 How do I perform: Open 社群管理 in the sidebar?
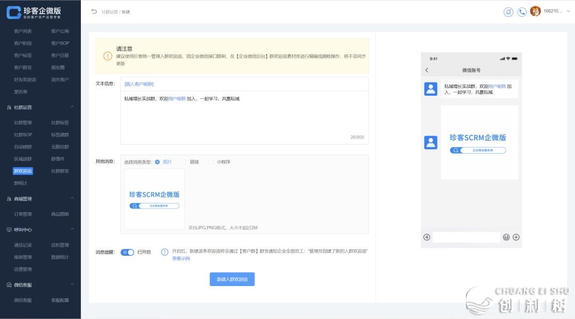click(23, 123)
